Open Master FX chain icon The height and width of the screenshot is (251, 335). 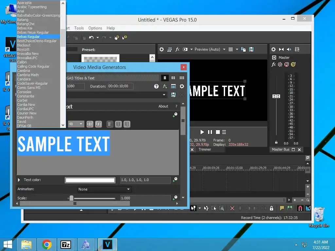273,64
